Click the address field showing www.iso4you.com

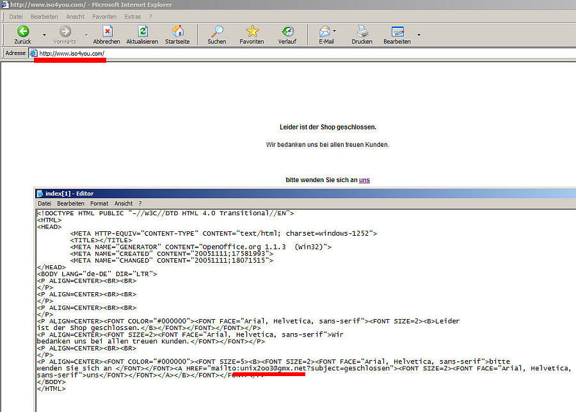(256, 53)
